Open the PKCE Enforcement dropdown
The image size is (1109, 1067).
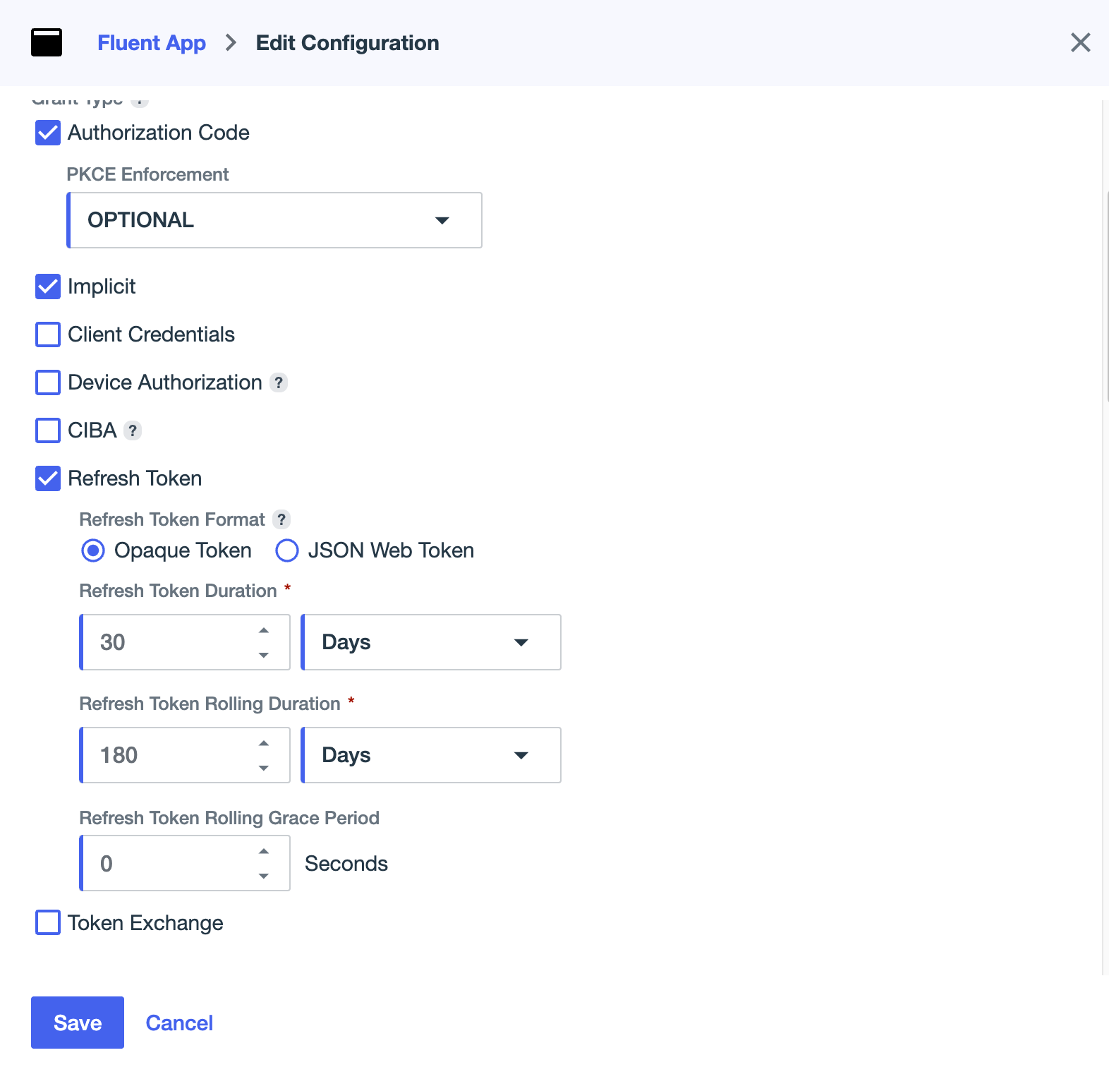coord(274,220)
